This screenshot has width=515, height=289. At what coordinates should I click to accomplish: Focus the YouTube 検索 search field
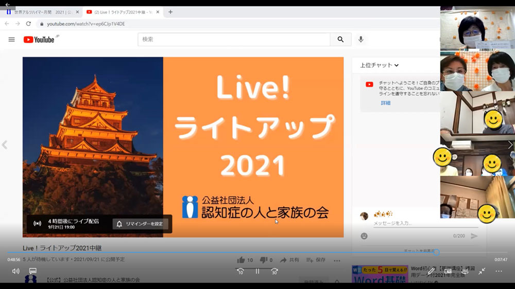[234, 40]
